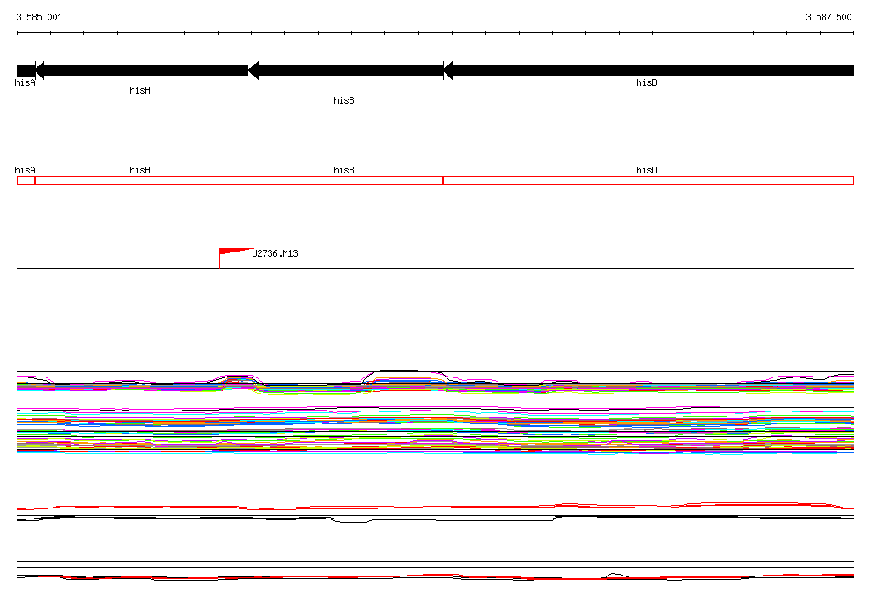Select the red hisH outlined box

(x=142, y=180)
